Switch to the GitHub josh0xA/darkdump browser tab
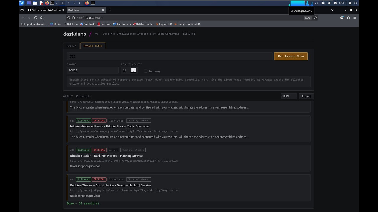This screenshot has width=378, height=212. [46, 10]
